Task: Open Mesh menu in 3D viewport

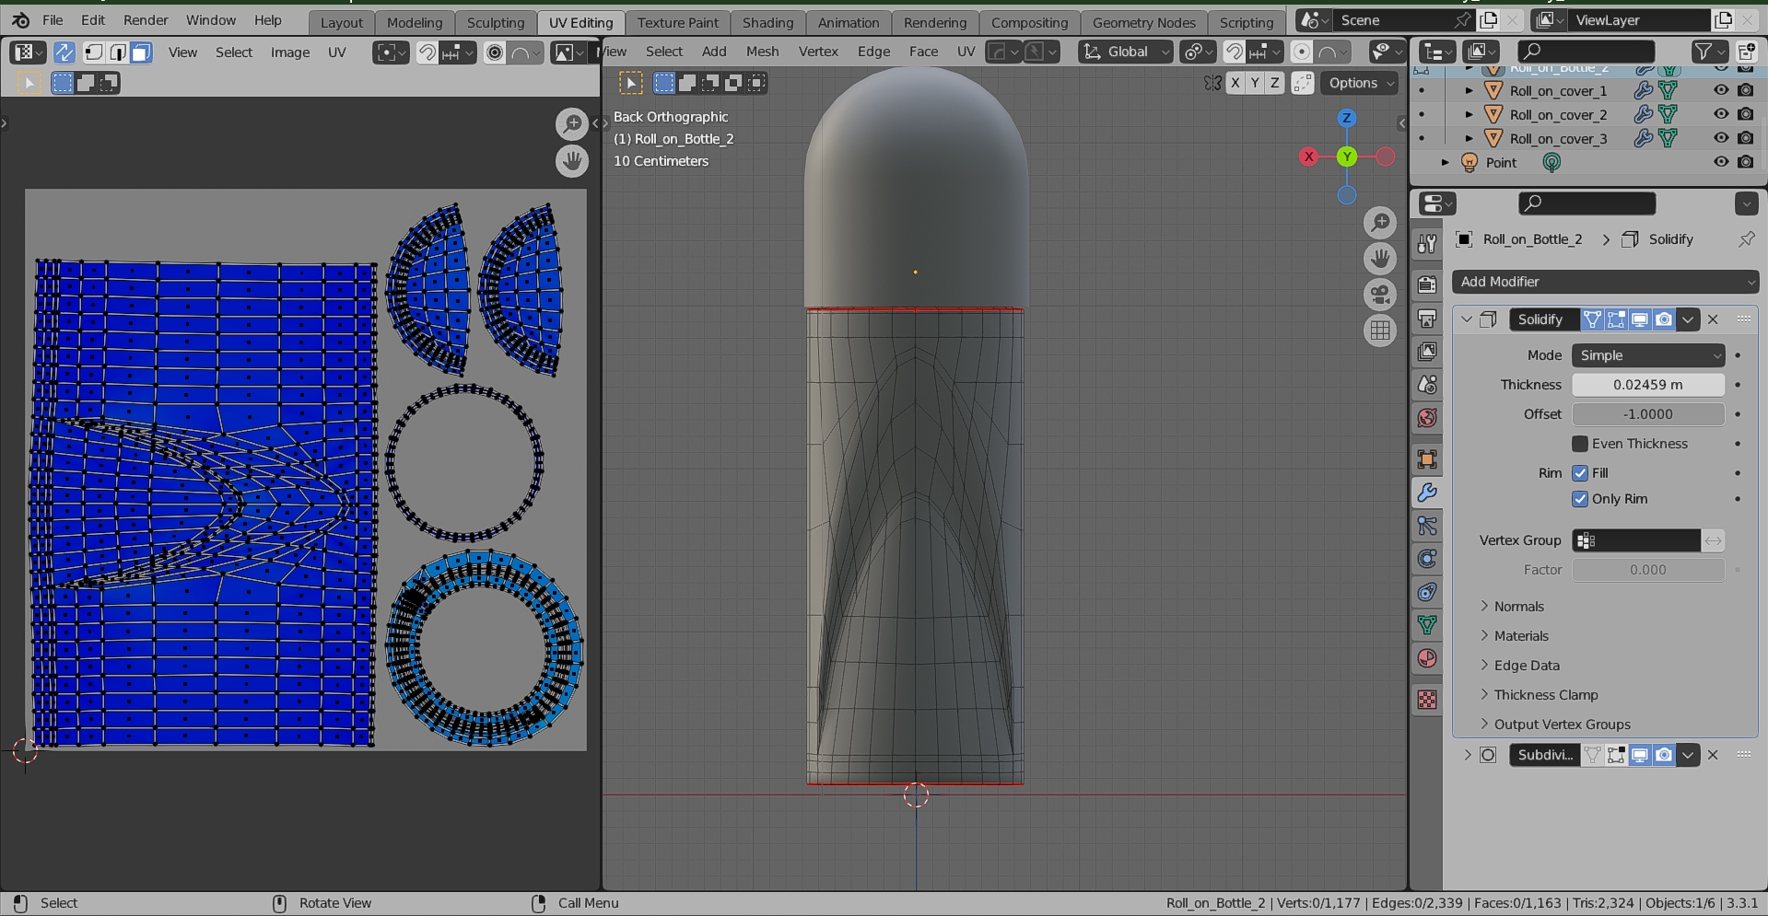Action: click(762, 52)
